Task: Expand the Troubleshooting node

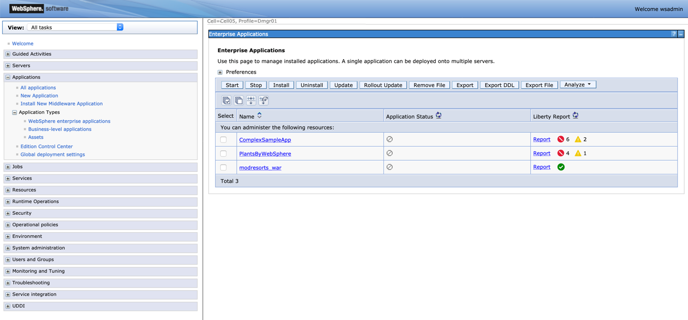Action: 8,283
